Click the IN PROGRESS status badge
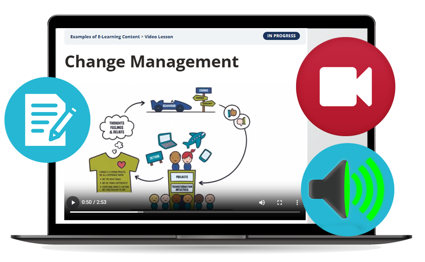 (281, 36)
